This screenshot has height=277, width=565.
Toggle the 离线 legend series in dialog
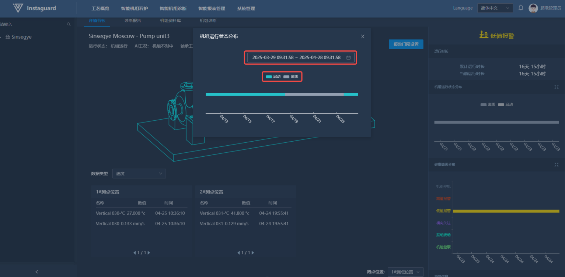click(x=291, y=77)
